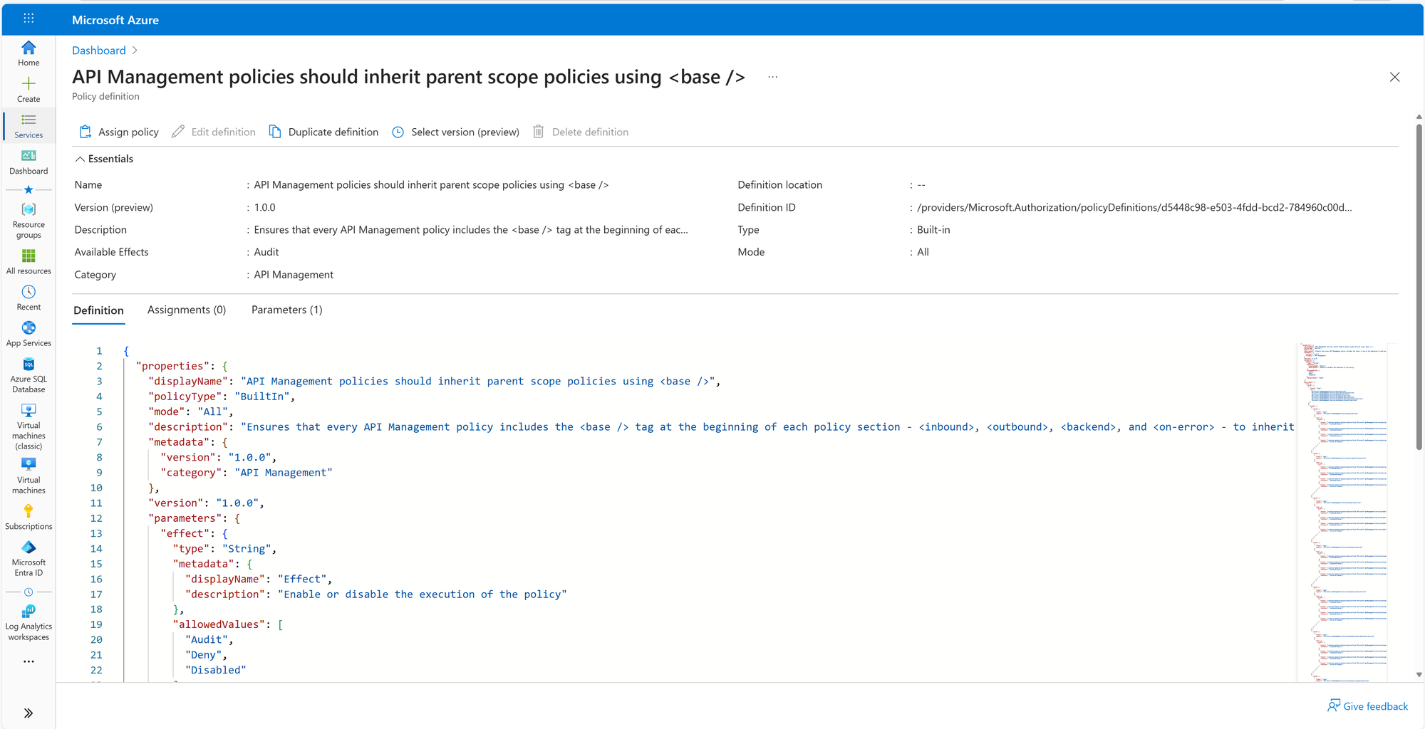The width and height of the screenshot is (1425, 729).
Task: Click the favorites star divider icon
Action: 28,189
